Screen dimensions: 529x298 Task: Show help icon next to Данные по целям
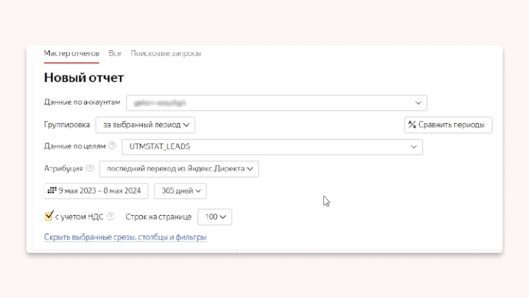tap(112, 146)
